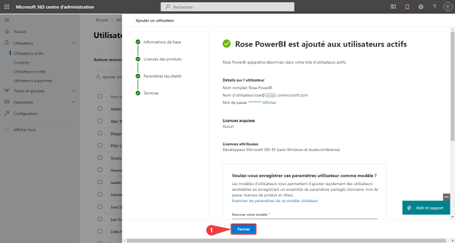Click the Afficher tout ellipsis icon
The image size is (455, 243).
pyautogui.click(x=7, y=130)
